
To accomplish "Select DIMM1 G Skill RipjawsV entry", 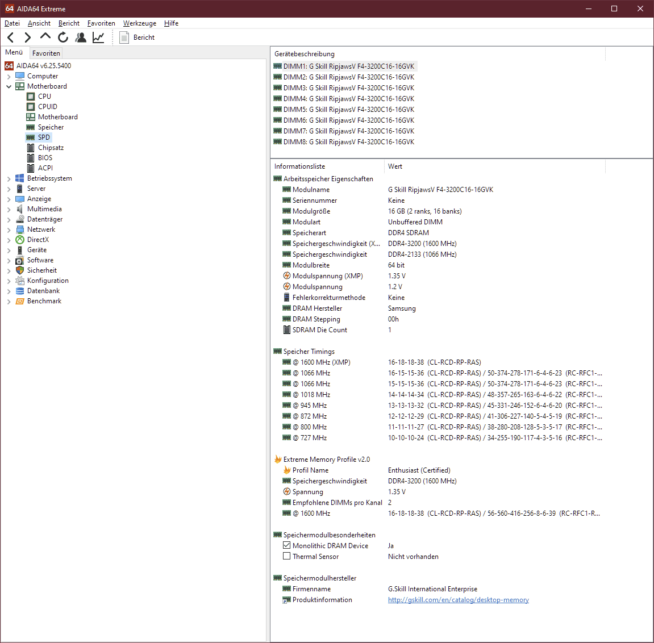I will click(x=344, y=66).
